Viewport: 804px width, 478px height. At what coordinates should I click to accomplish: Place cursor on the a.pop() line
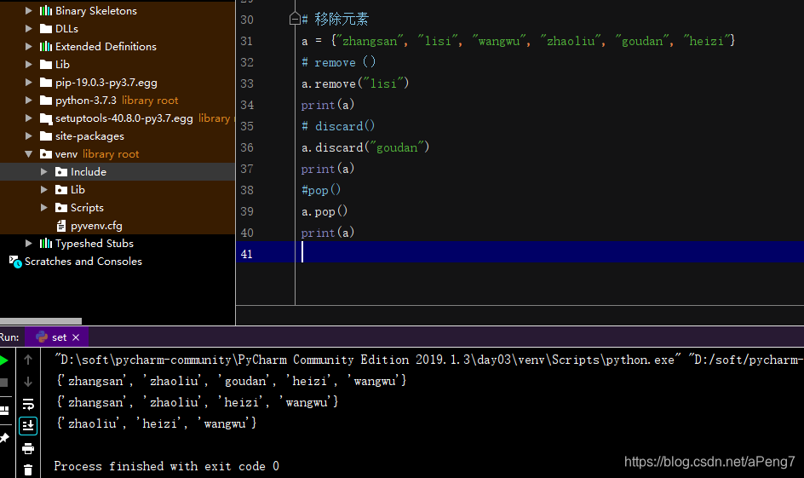click(x=324, y=211)
